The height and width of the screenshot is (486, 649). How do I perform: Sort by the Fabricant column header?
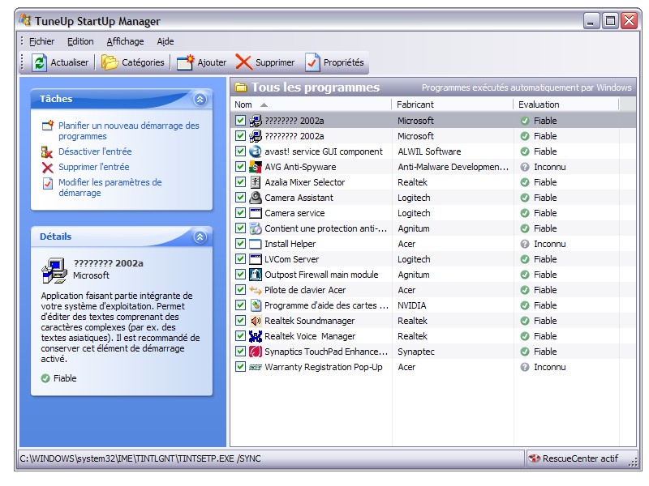pyautogui.click(x=452, y=104)
